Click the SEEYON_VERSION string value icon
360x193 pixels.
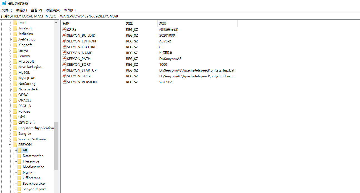coord(64,82)
